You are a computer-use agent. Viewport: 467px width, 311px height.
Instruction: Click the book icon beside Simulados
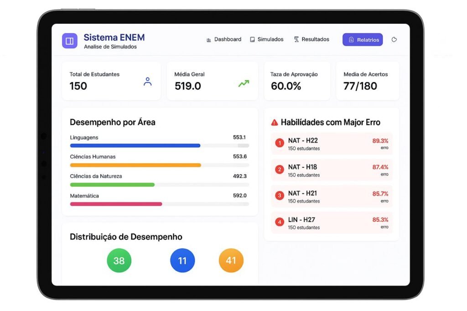click(252, 40)
